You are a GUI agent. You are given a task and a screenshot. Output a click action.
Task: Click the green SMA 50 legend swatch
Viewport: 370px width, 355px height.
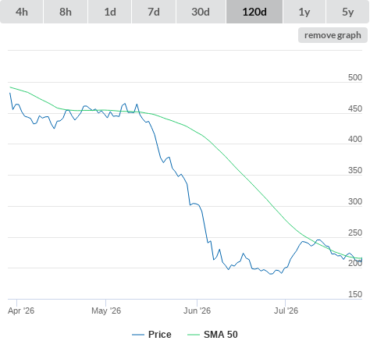(x=194, y=335)
